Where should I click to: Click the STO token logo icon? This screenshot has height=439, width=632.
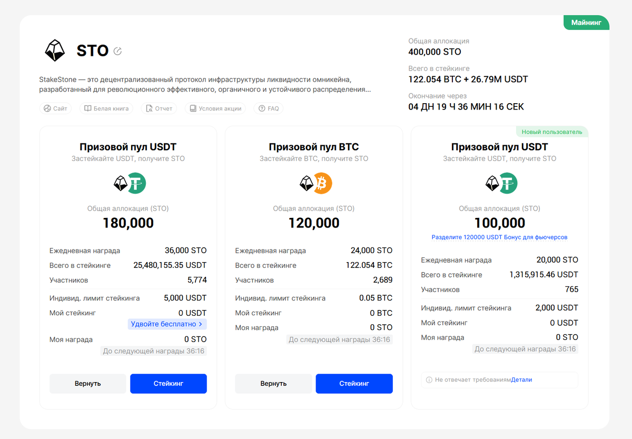[x=54, y=51]
